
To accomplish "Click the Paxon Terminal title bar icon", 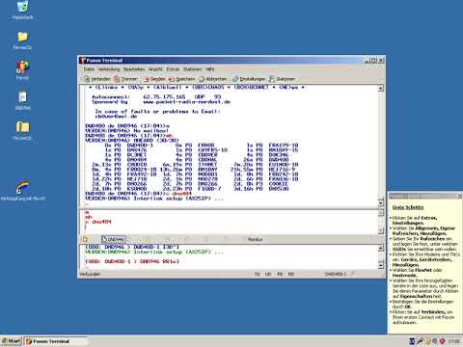I will 82,60.
